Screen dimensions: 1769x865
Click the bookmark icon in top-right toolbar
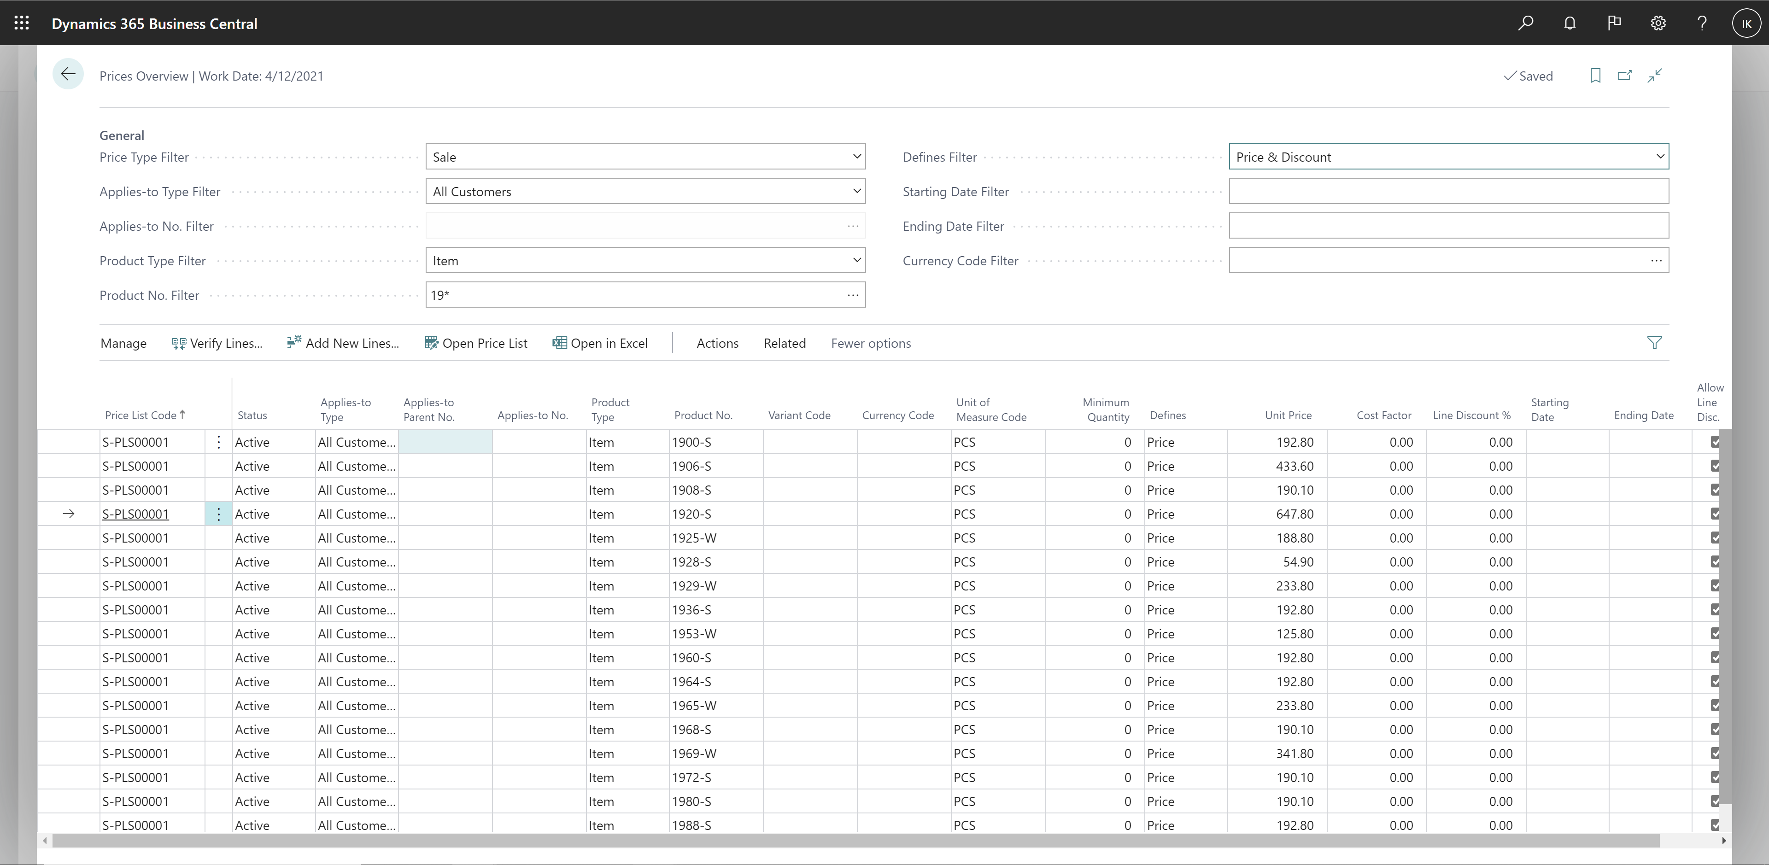coord(1595,76)
